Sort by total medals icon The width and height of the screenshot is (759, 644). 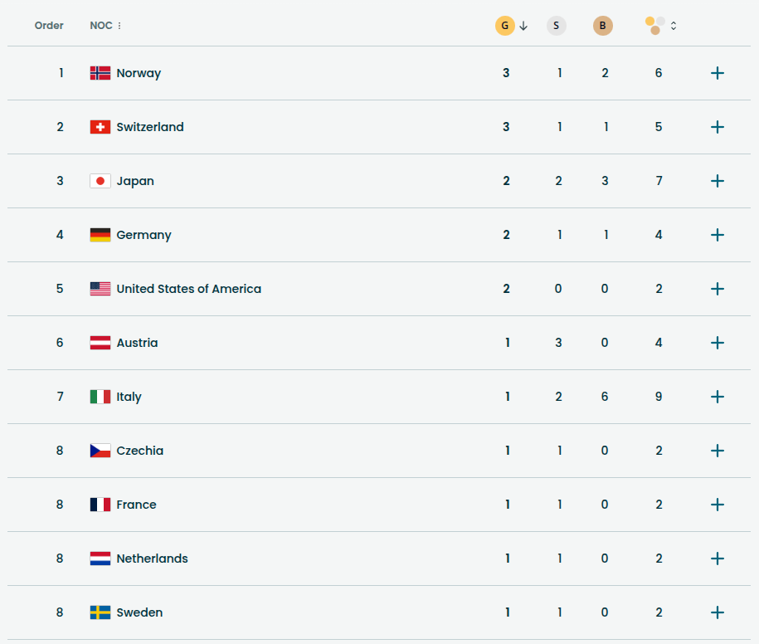[654, 26]
